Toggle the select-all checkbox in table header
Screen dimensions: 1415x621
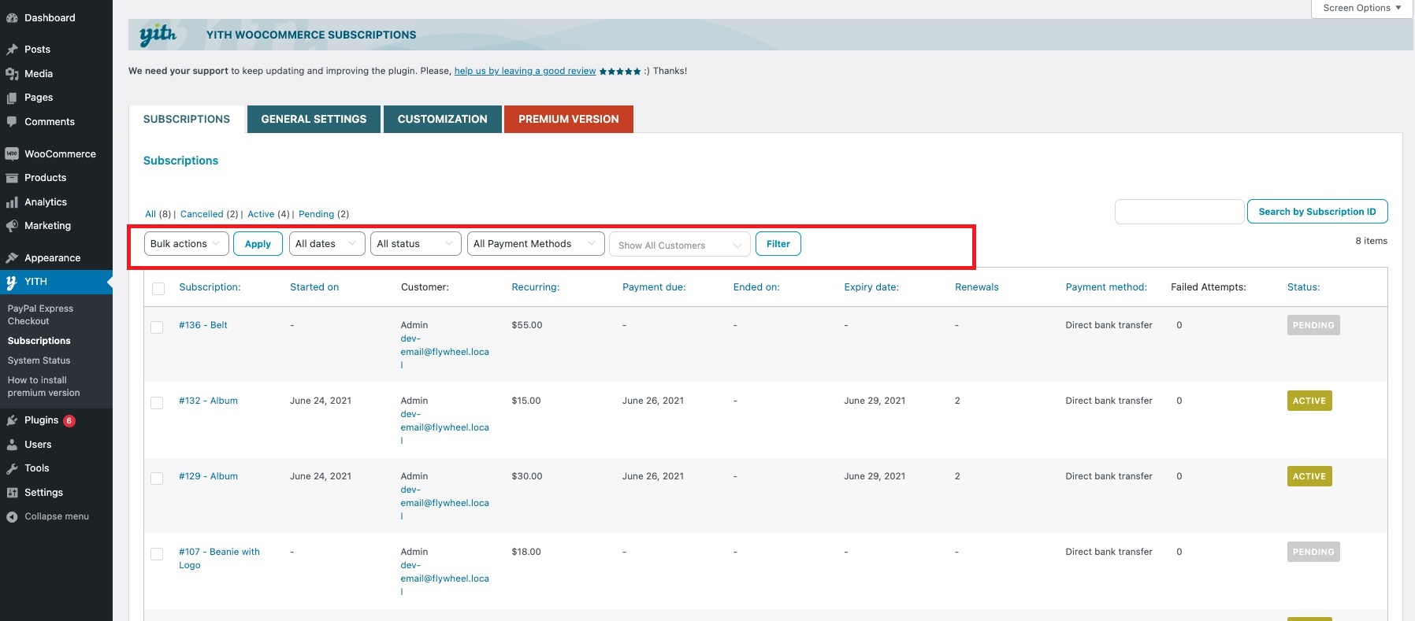158,288
